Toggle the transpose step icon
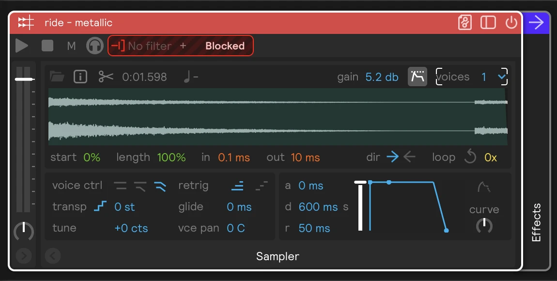Viewport: 557px width, 281px height. (x=100, y=206)
